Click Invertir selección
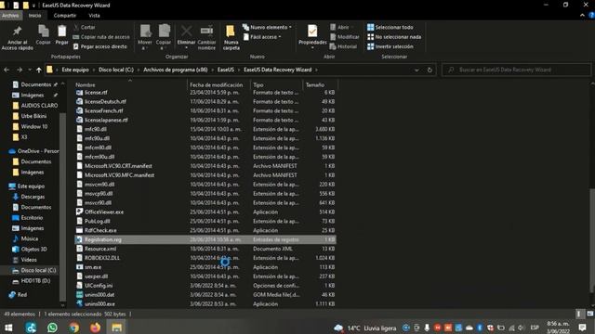Image resolution: width=595 pixels, height=334 pixels. (x=390, y=46)
